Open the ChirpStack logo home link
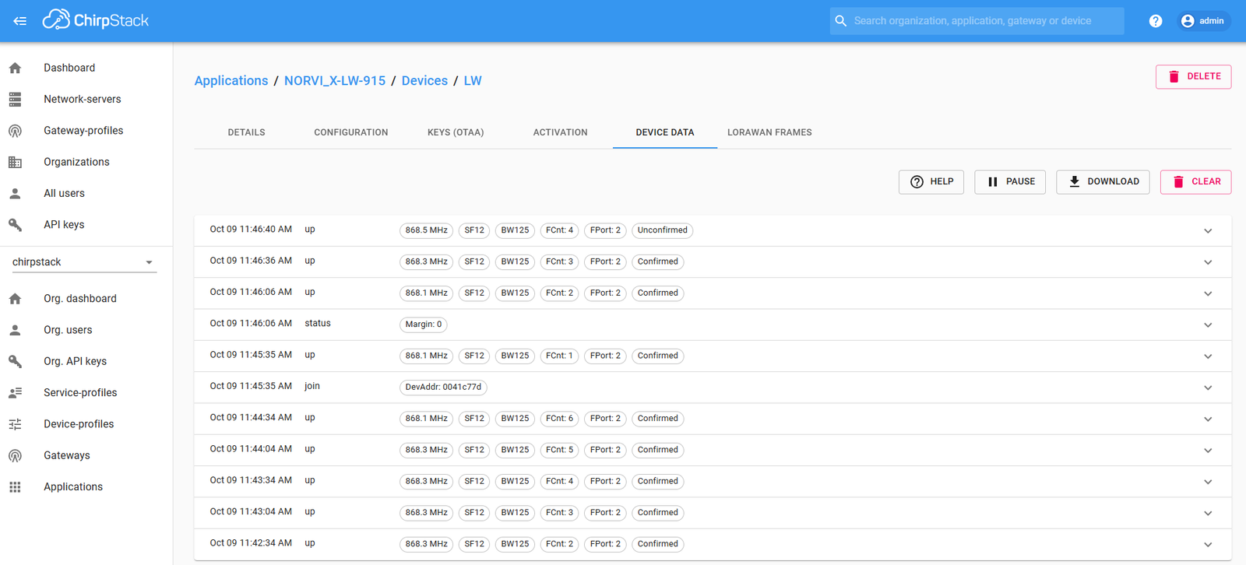The width and height of the screenshot is (1246, 565). coord(95,20)
